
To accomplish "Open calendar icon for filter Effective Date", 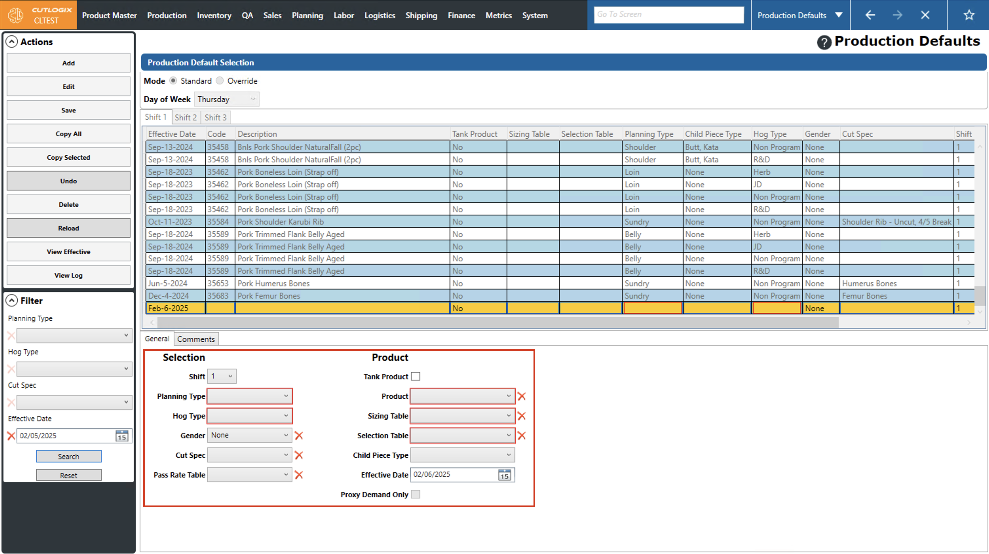I will pos(122,436).
